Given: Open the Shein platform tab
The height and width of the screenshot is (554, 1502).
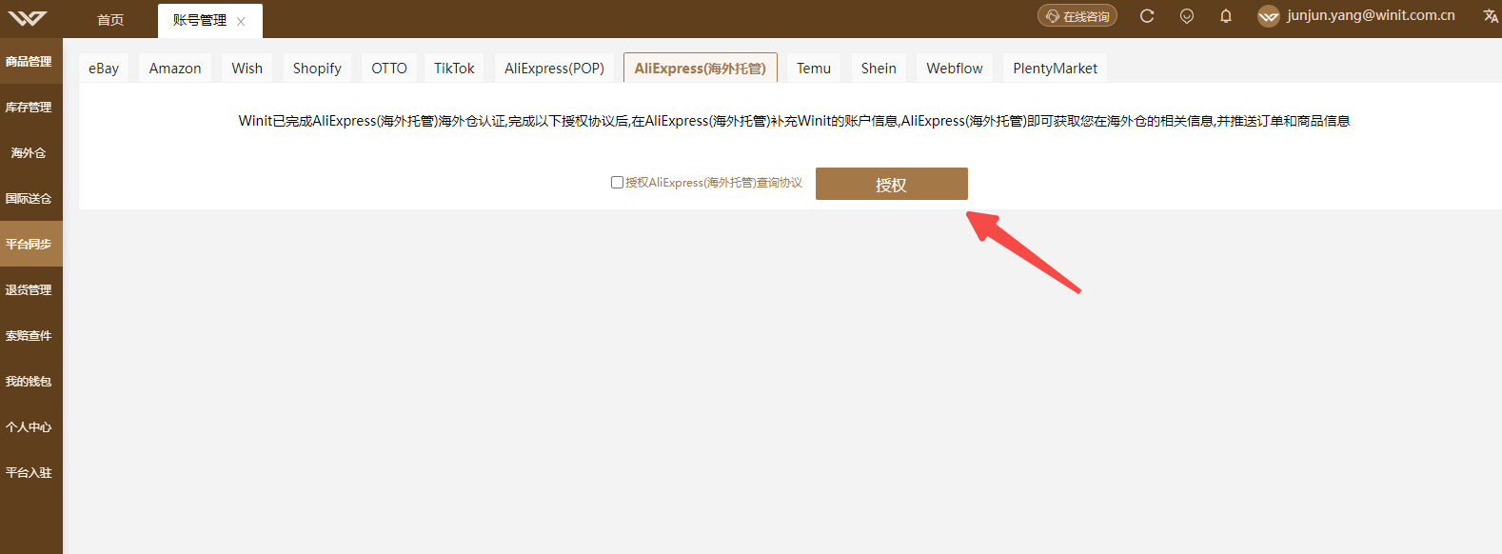Looking at the screenshot, I should (x=879, y=69).
